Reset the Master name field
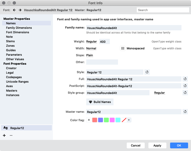This screenshot has height=151, width=191. (x=185, y=112)
